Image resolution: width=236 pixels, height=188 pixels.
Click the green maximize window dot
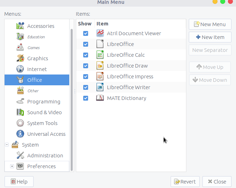pos(223,1)
